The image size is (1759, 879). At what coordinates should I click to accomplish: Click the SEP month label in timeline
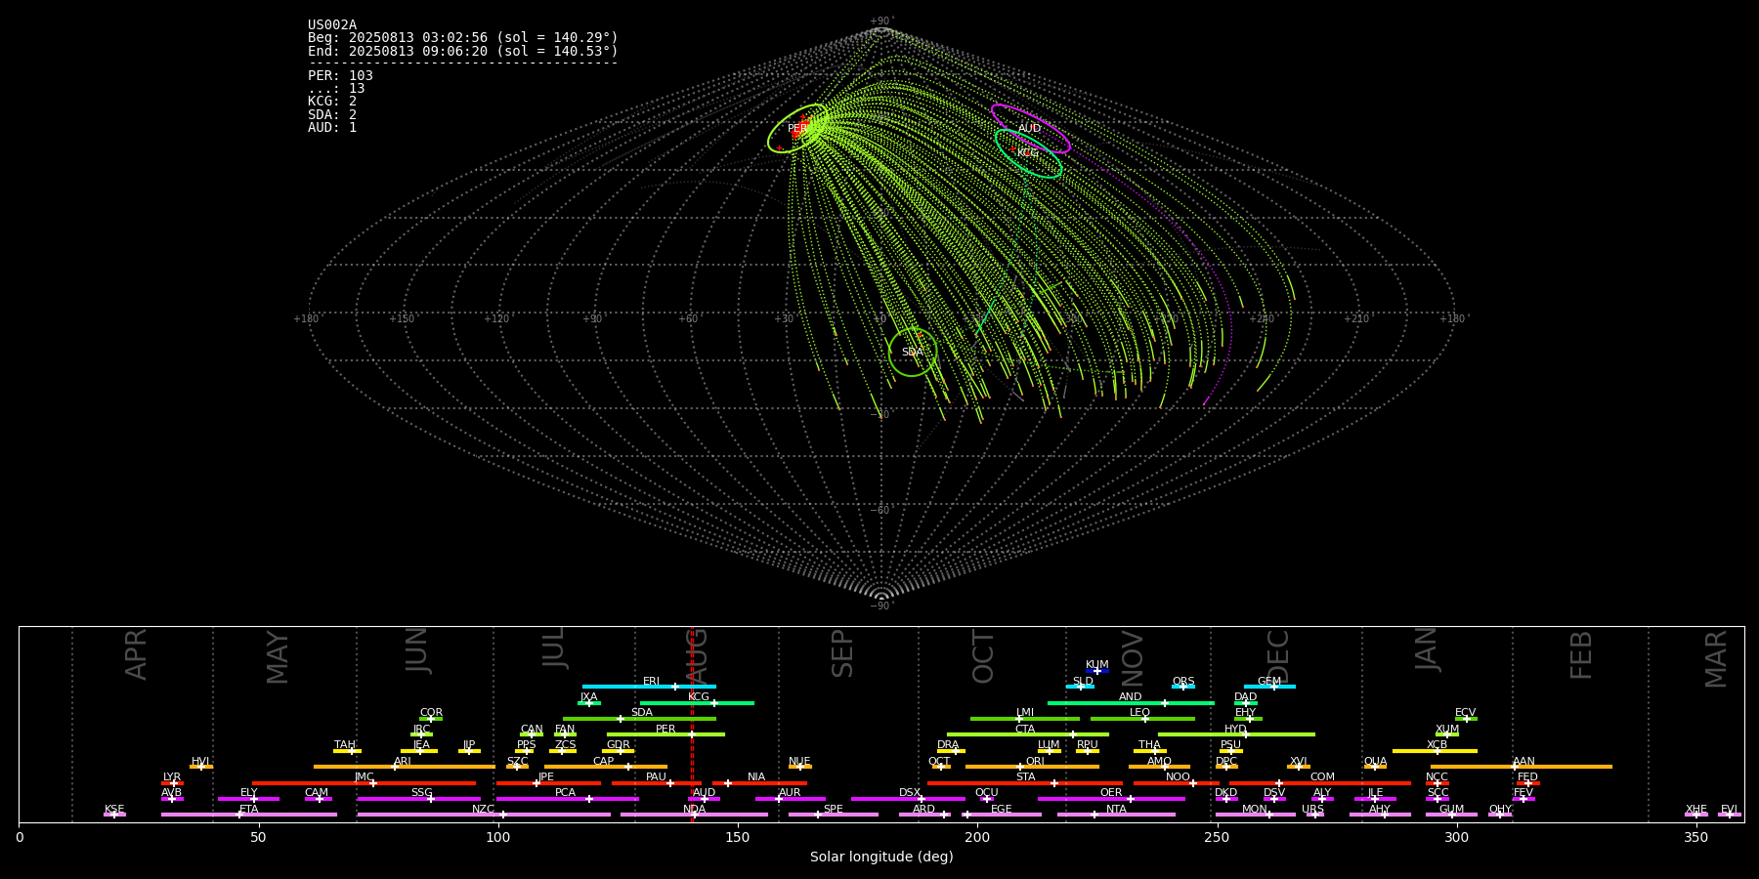point(842,653)
